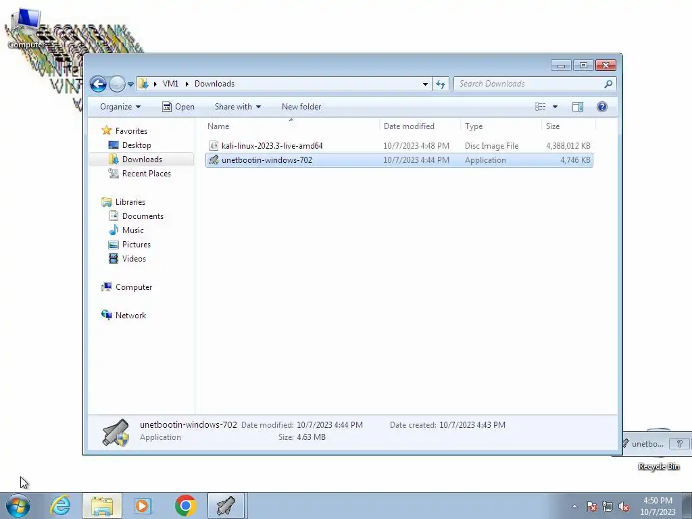
Task: Click Date modified value in details pane
Action: tap(330, 425)
